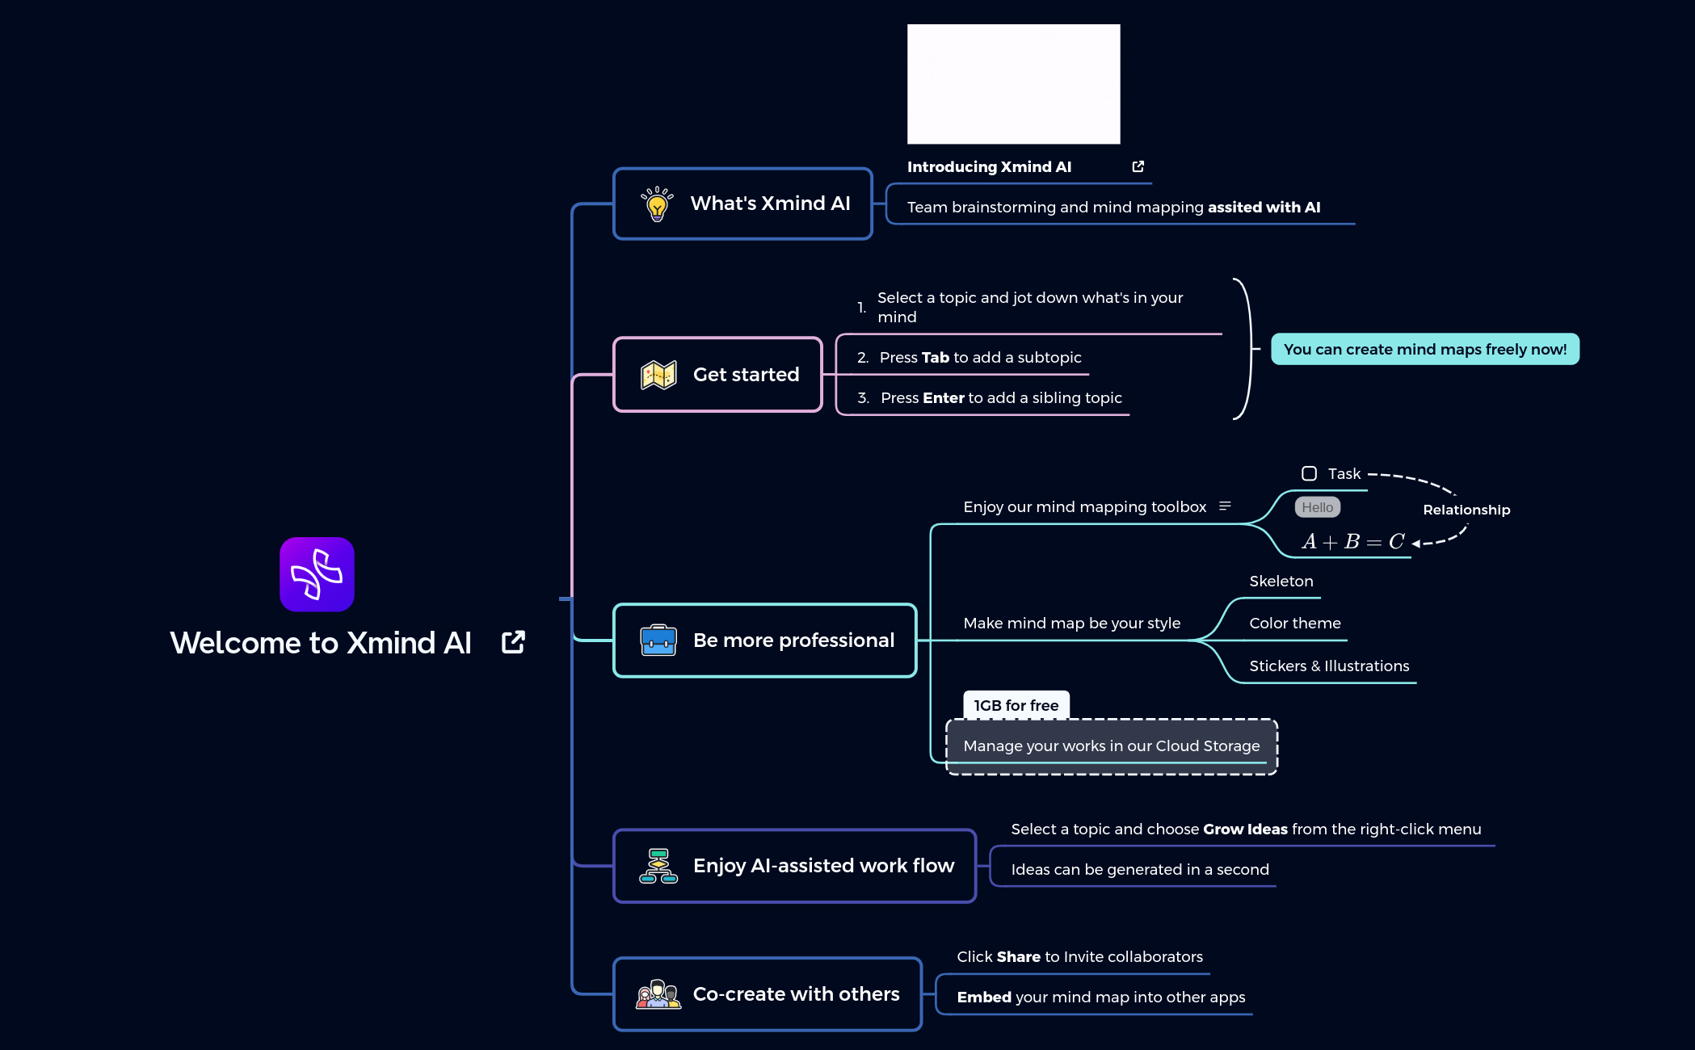1695x1050 pixels.
Task: Click the Introducing Xmind AI title
Action: 989,166
